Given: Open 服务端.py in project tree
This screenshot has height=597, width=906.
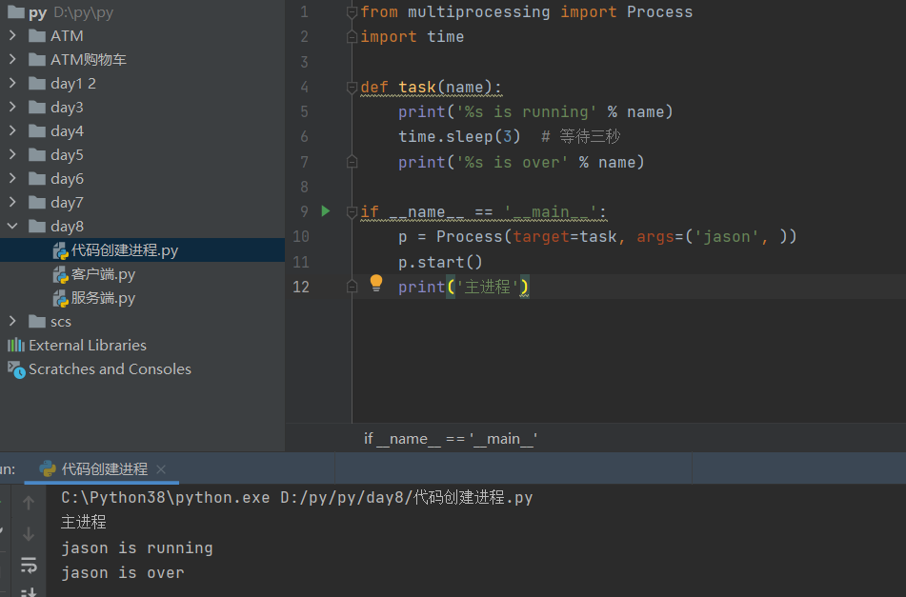Looking at the screenshot, I should tap(103, 298).
